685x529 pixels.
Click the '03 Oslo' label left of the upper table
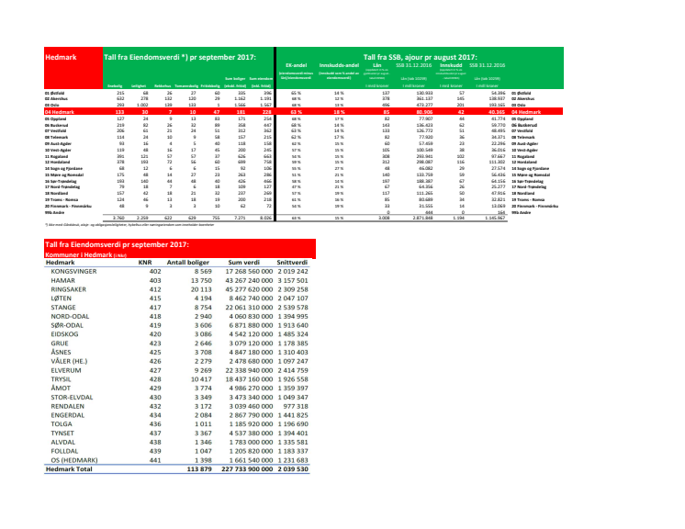[51, 106]
